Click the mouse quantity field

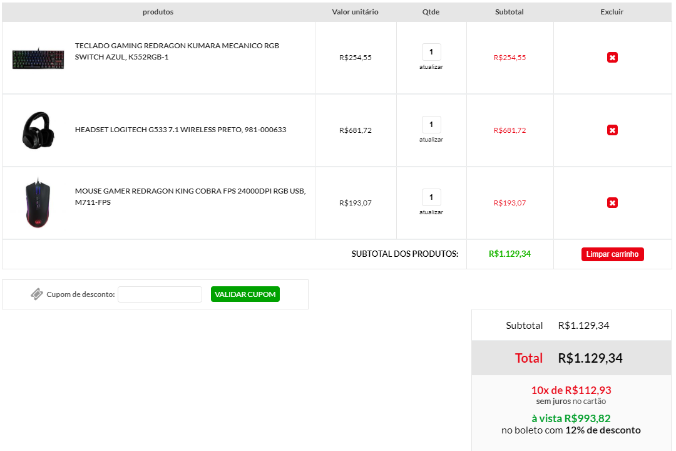click(x=431, y=197)
